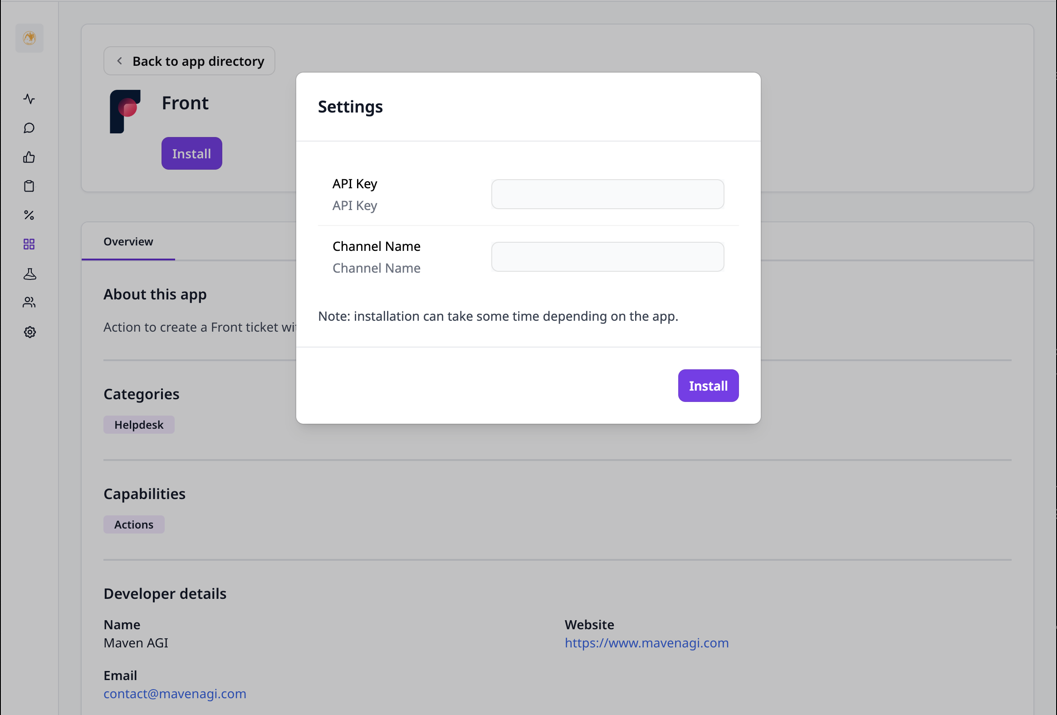This screenshot has height=715, width=1057.
Task: Click the thumbs-up feedback icon
Action: pos(29,157)
